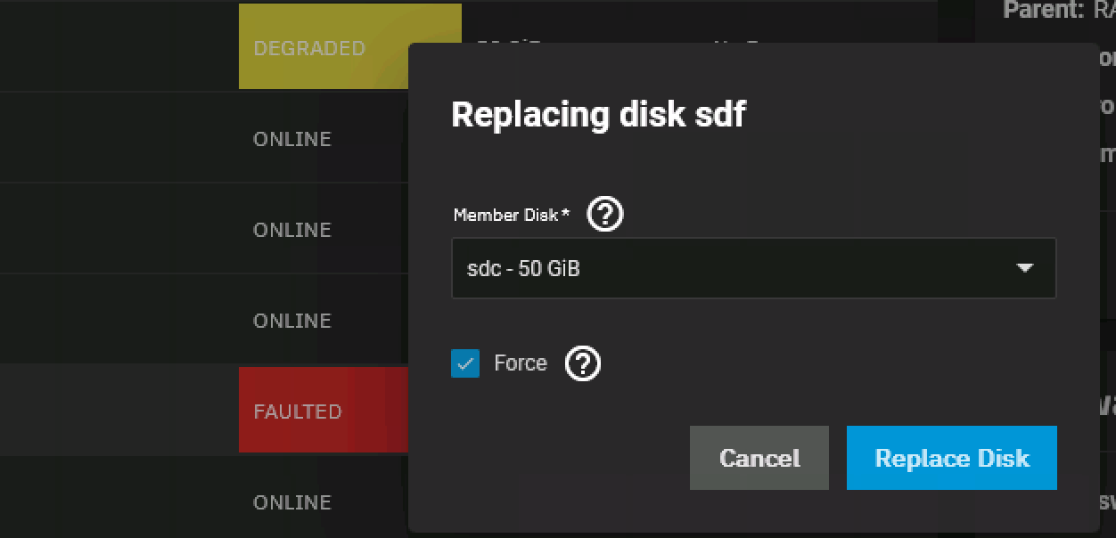Show help for the Force option
Viewport: 1116px width, 538px height.
pos(583,363)
